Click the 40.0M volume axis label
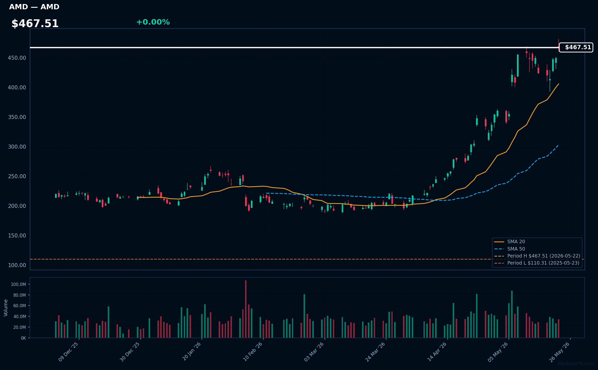 click(x=20, y=317)
